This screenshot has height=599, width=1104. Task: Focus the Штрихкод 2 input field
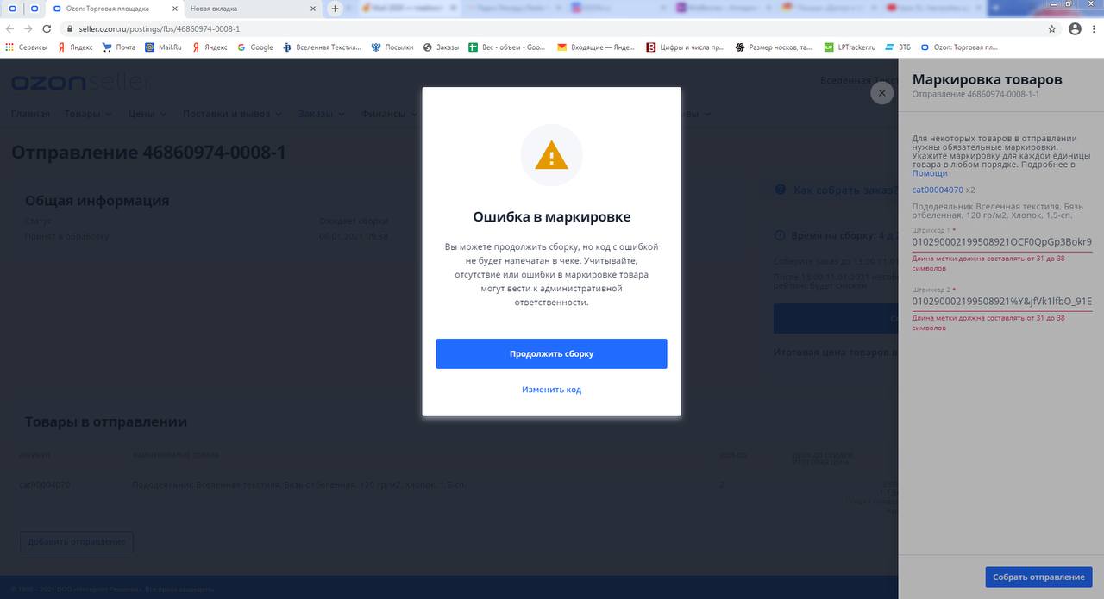click(x=1002, y=302)
